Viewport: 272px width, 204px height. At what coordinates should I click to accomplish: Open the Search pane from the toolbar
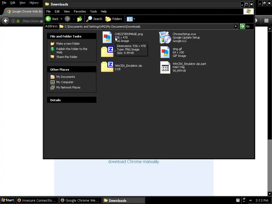(94, 19)
